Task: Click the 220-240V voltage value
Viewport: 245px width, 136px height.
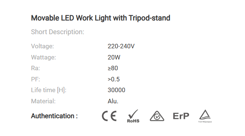Action: [x=121, y=46]
